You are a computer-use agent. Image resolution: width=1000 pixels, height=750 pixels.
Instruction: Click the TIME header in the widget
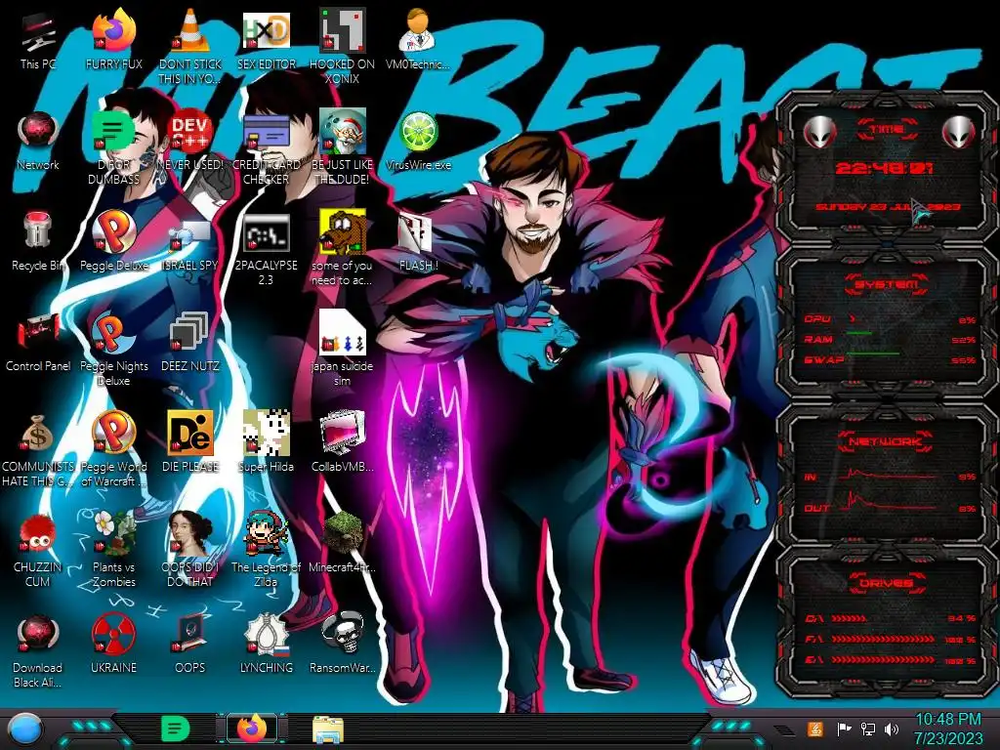click(887, 130)
